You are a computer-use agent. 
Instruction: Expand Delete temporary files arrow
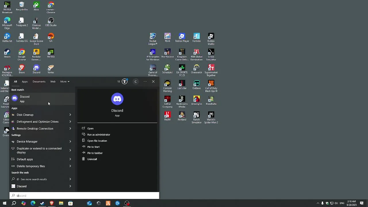click(70, 166)
